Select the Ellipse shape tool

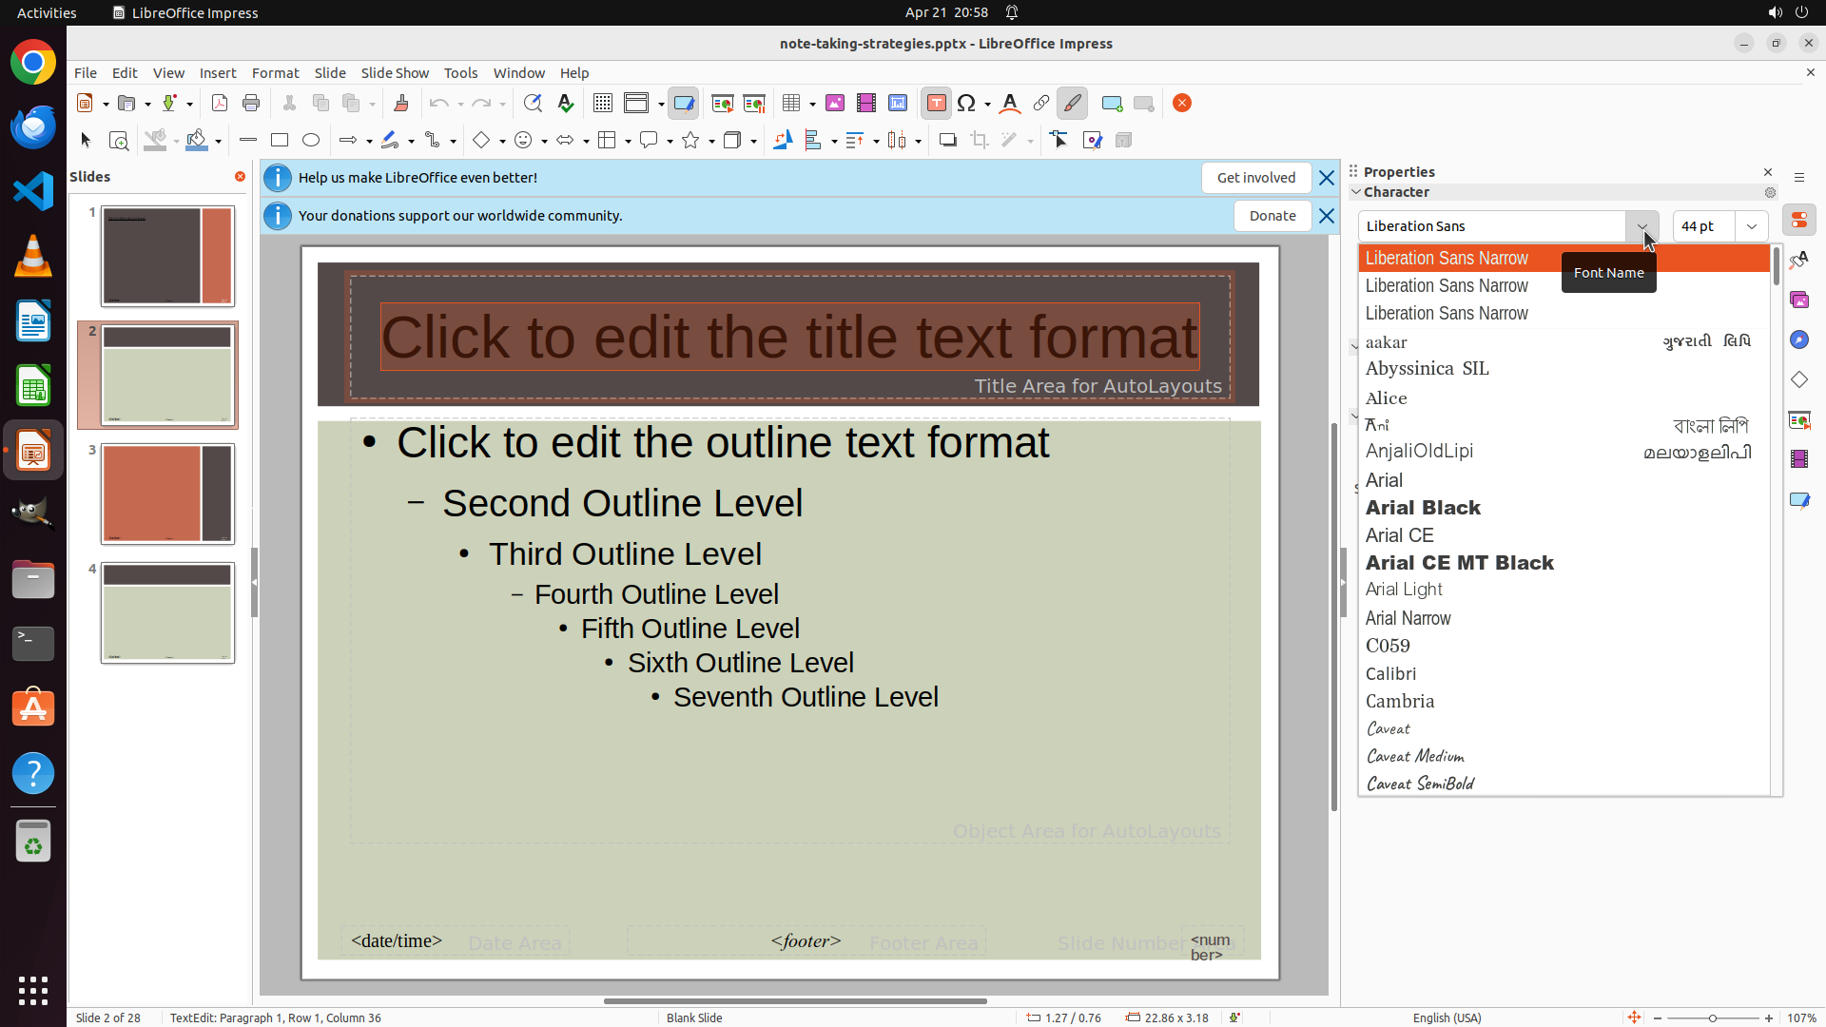pos(311,141)
